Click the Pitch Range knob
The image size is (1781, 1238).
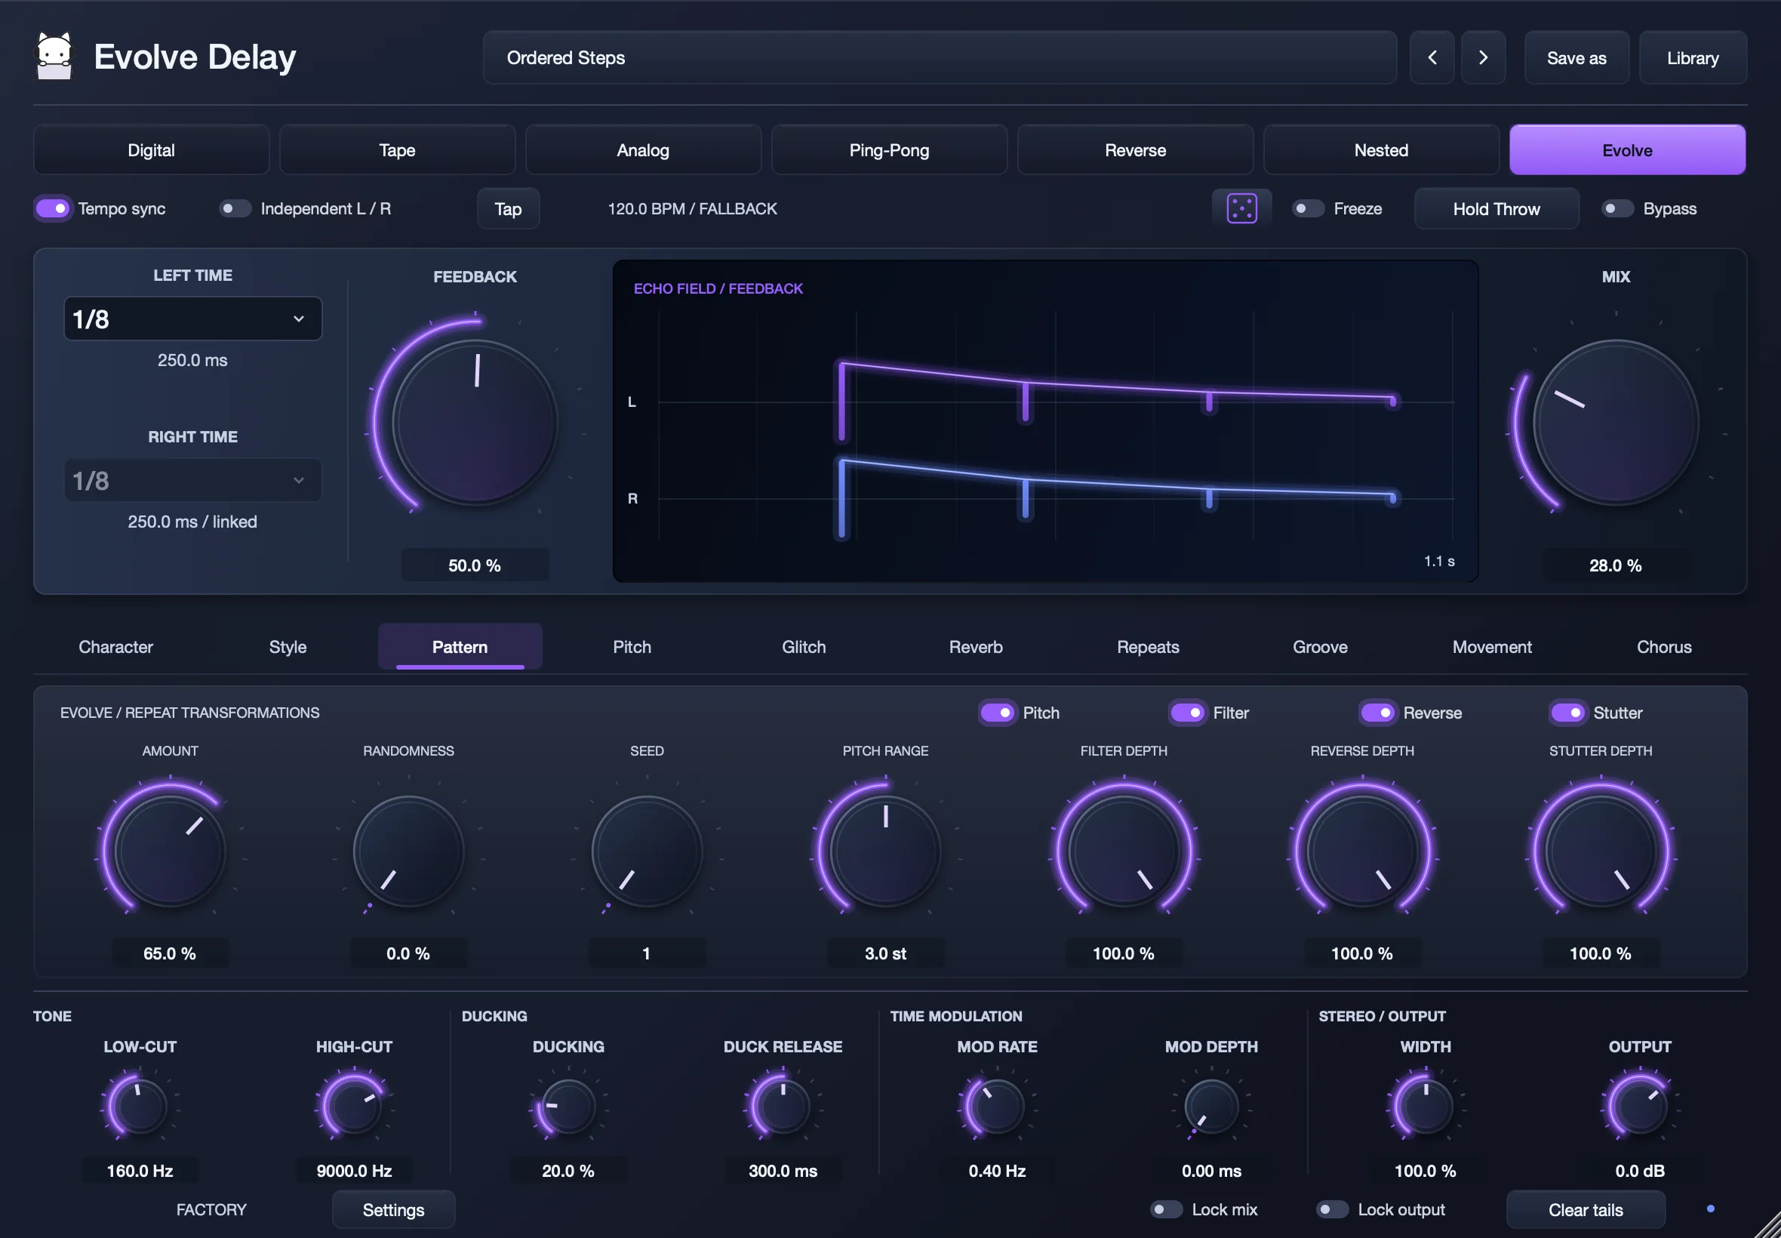click(x=885, y=852)
